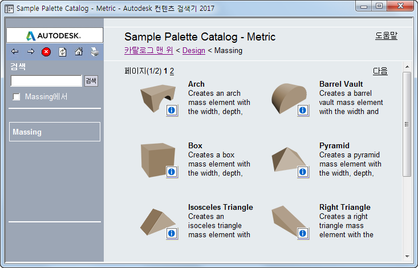This screenshot has width=418, height=268.
Task: Click the 'Arch' title text
Action: pos(196,84)
